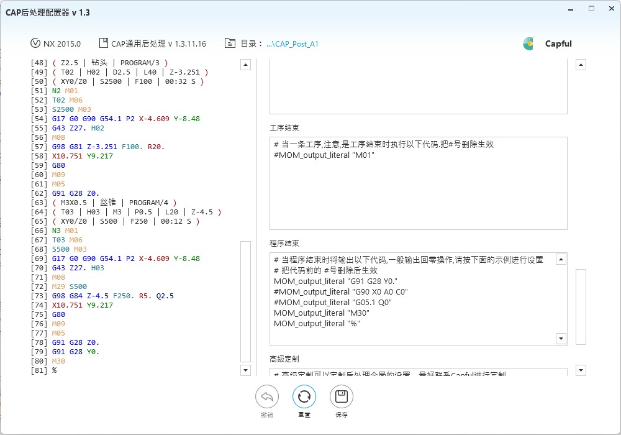Click scroll-up arrow of right settings panel

[581, 65]
